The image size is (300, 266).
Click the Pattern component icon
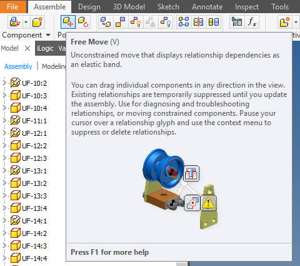[x=184, y=22]
